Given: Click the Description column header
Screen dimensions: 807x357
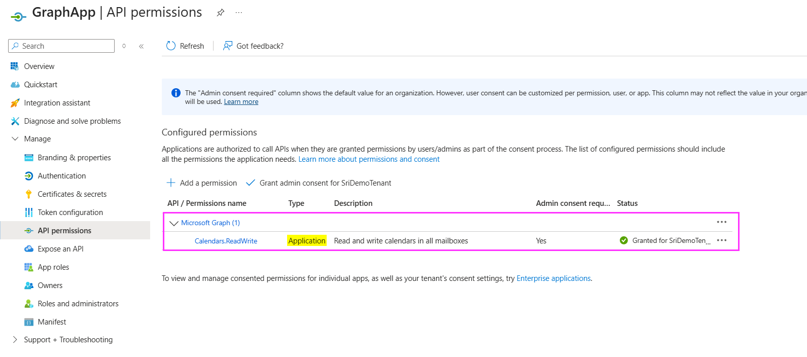Looking at the screenshot, I should point(353,203).
